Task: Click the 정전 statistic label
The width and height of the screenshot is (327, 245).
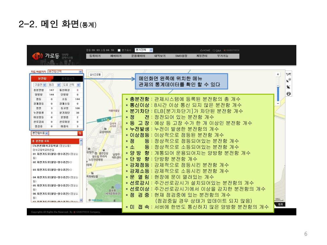Action: [x=39, y=108]
